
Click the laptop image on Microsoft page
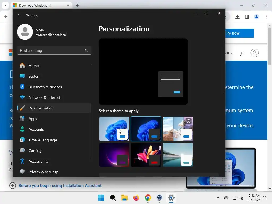(240, 168)
